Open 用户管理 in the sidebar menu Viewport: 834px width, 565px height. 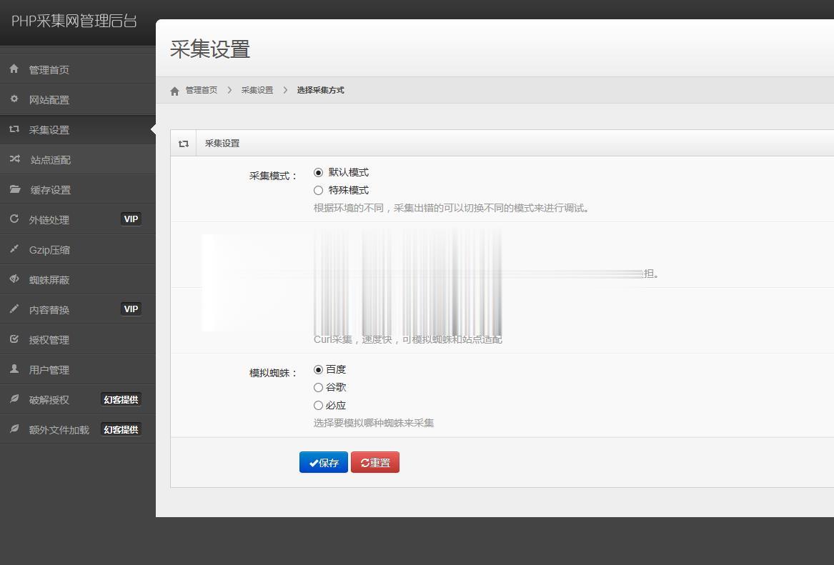tap(78, 369)
